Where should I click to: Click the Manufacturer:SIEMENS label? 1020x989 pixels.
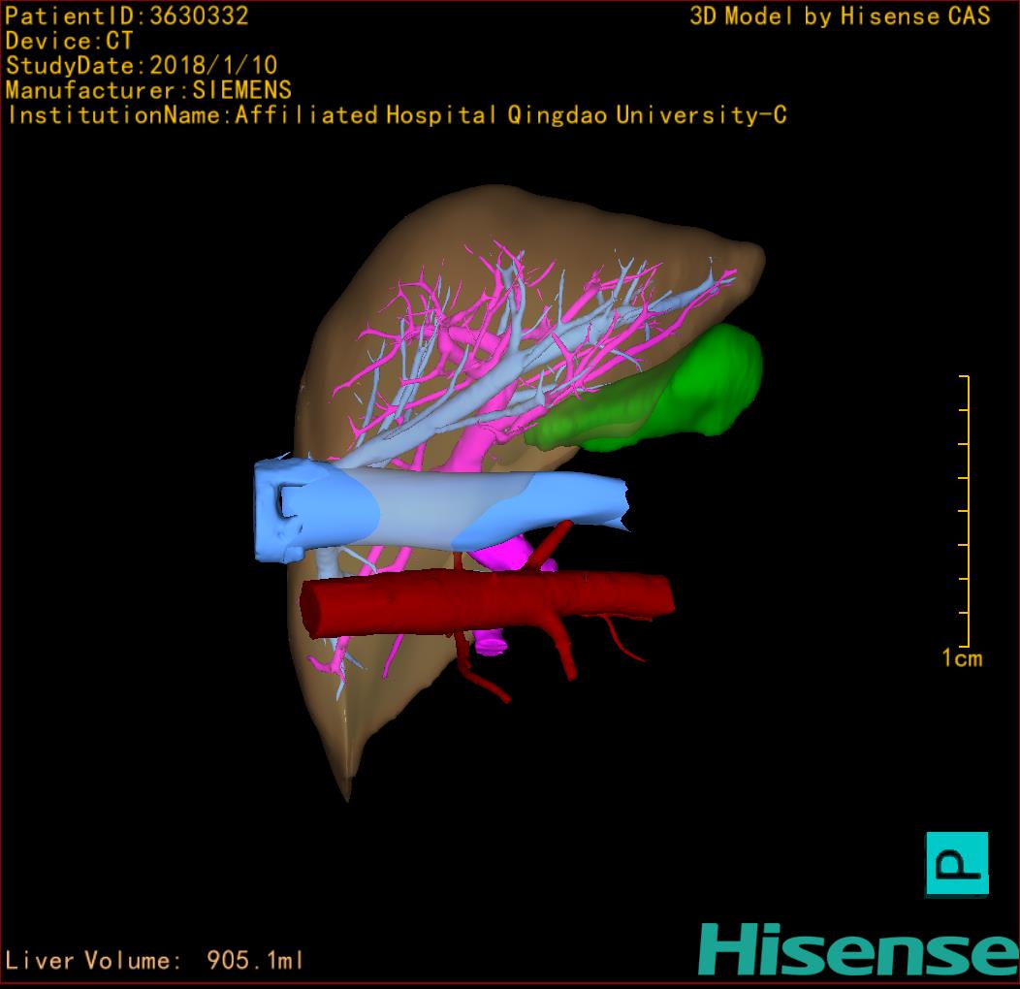[148, 90]
